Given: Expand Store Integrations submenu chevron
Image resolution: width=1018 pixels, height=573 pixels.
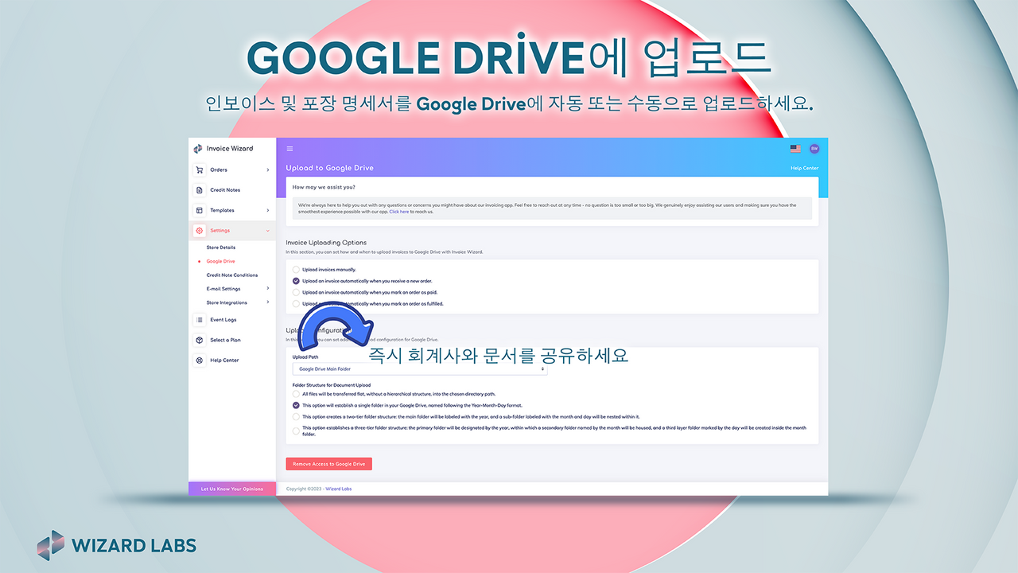Looking at the screenshot, I should coord(268,302).
